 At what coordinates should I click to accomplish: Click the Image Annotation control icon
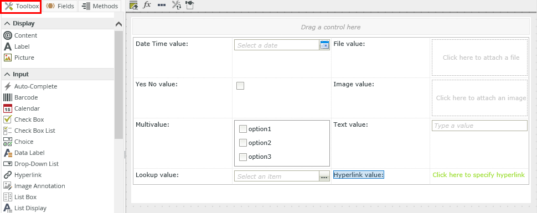click(8, 186)
